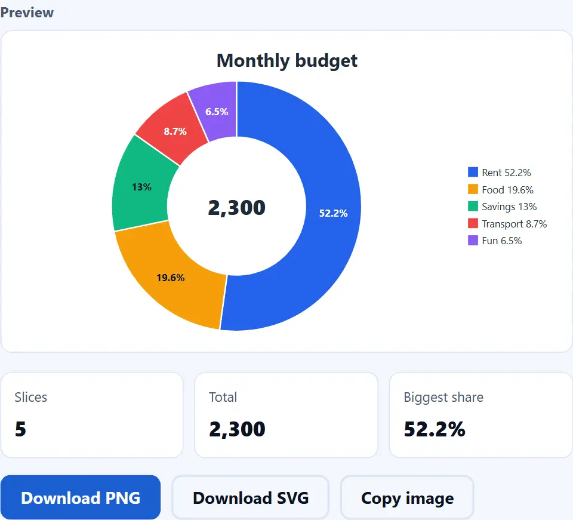Screen dimensions: 573x520
Task: Click the green Savings legend swatch
Action: [473, 206]
